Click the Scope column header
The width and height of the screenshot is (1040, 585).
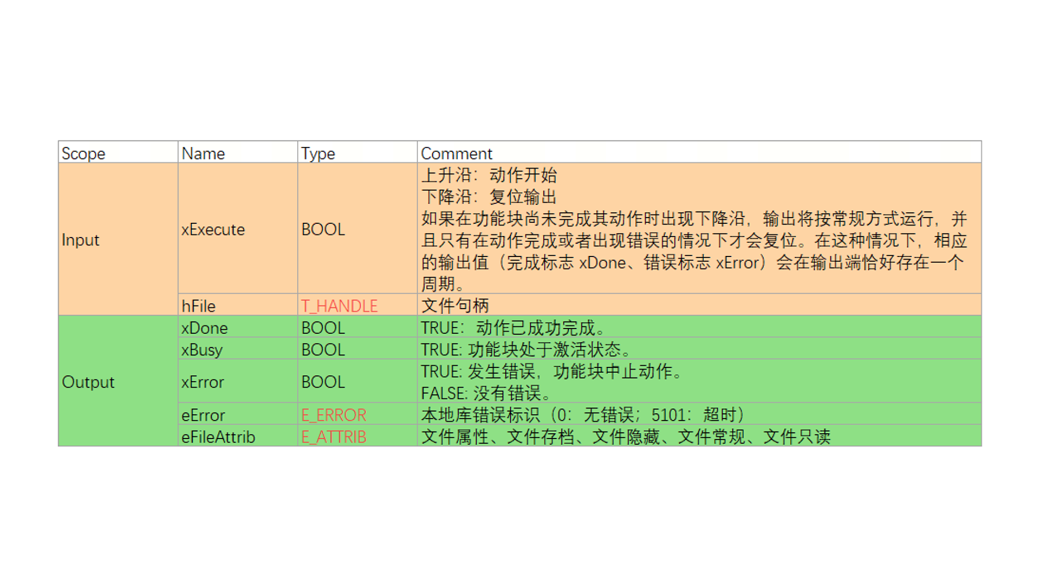[83, 153]
